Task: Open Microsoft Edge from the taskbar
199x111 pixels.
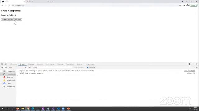Action: click(33, 109)
